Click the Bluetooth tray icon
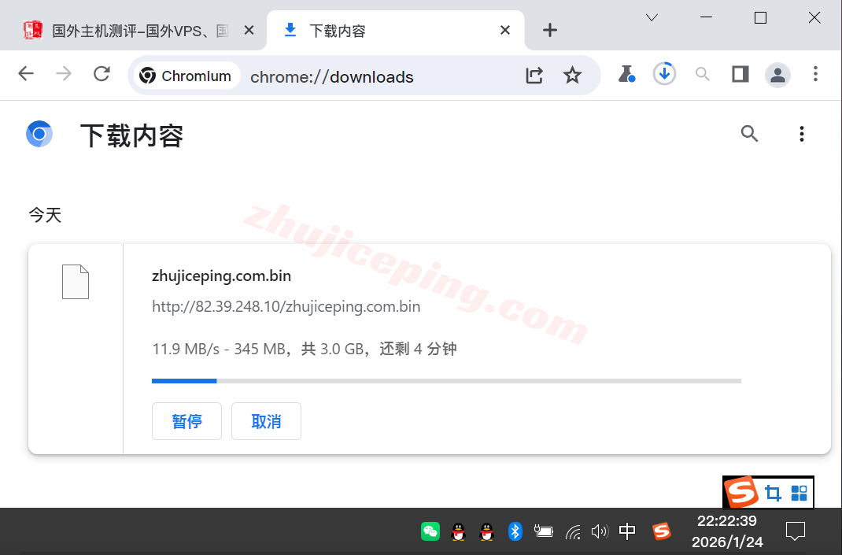Image resolution: width=842 pixels, height=555 pixels. tap(515, 531)
